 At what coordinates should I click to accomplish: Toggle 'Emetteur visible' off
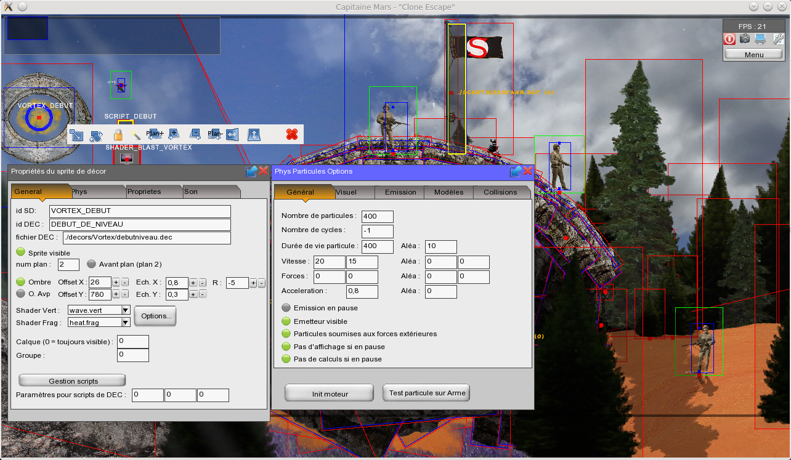click(x=285, y=321)
